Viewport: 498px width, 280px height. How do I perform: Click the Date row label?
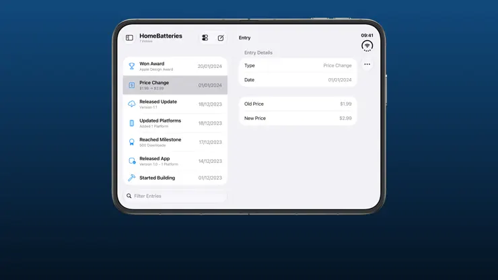point(249,80)
